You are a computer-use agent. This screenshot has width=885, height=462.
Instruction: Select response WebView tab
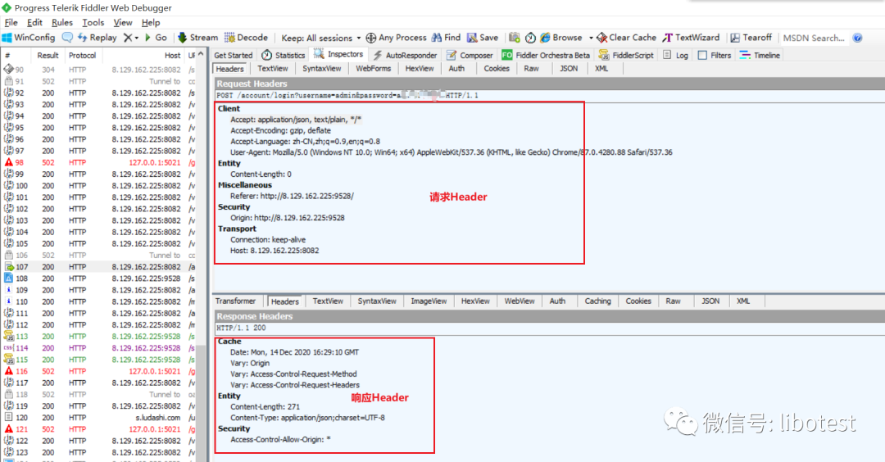[x=520, y=301]
